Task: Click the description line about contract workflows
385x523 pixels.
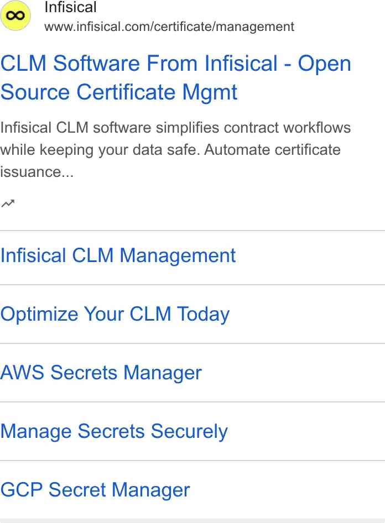Action: [175, 128]
